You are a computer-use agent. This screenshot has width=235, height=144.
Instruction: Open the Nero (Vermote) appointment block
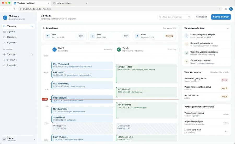(x=82, y=110)
